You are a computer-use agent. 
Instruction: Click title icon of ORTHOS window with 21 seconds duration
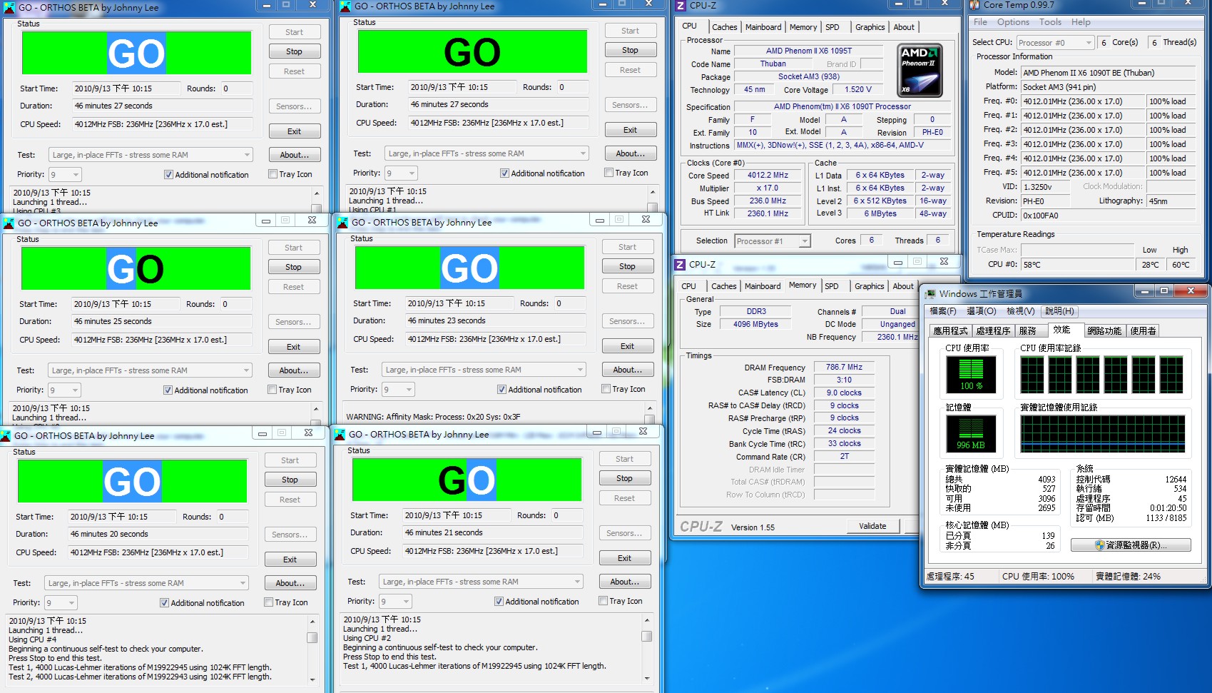click(x=340, y=434)
